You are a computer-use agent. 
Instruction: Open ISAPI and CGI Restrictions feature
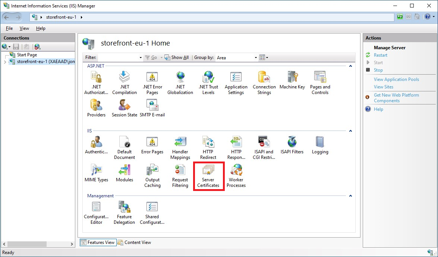pyautogui.click(x=264, y=148)
